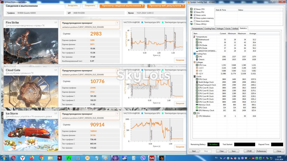Switch to the Unified tab
This screenshot has width=287, height=161.
click(235, 29)
